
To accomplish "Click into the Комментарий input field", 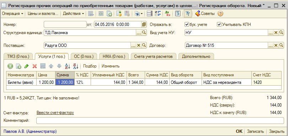I will (160, 121).
